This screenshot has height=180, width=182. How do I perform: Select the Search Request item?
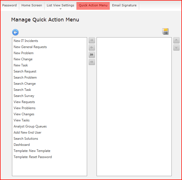50,71
